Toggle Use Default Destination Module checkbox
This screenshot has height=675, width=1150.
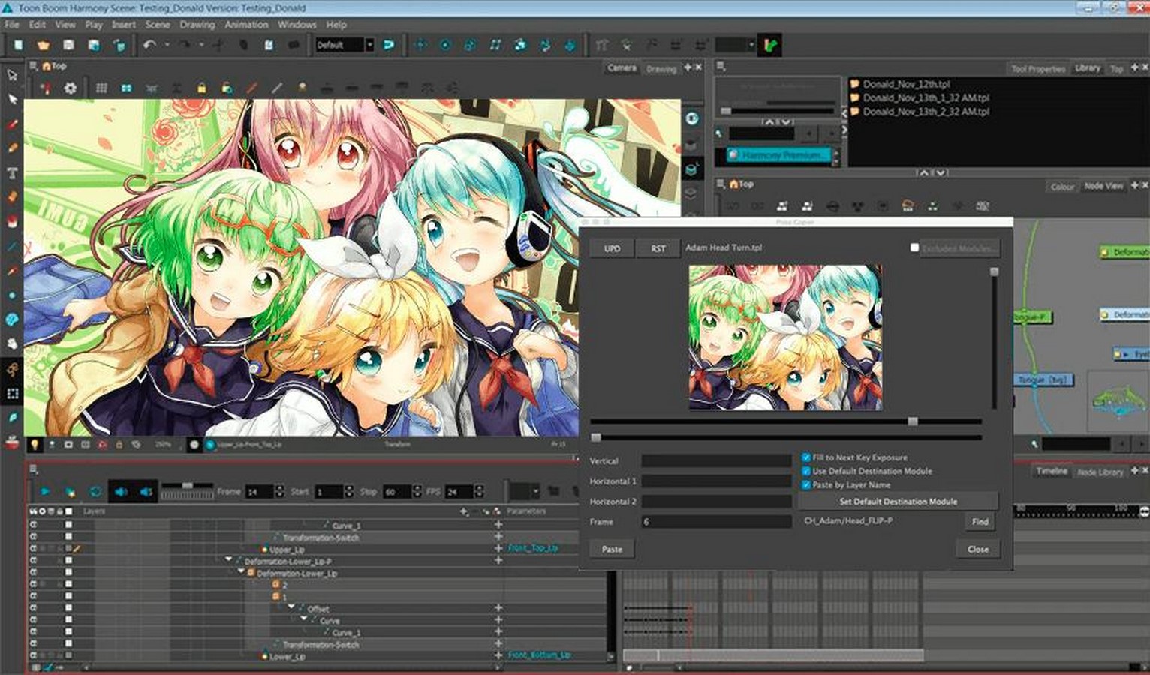point(806,471)
